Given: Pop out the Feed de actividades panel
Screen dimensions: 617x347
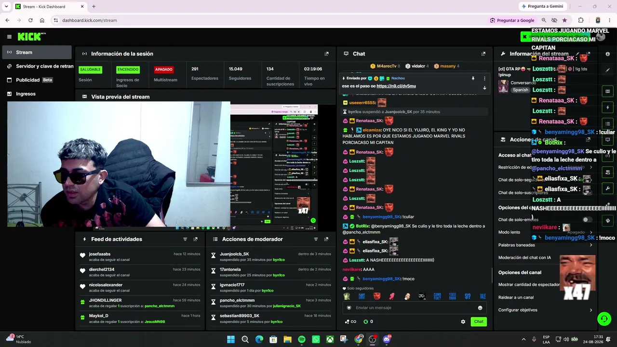Looking at the screenshot, I should point(195,239).
